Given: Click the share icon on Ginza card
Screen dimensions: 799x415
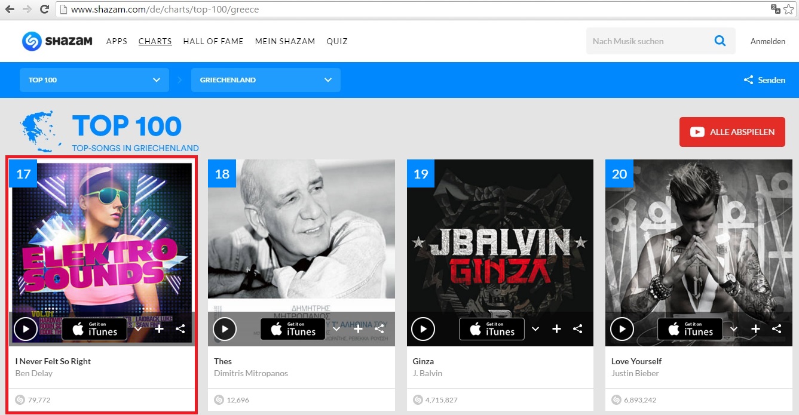Looking at the screenshot, I should pos(578,328).
